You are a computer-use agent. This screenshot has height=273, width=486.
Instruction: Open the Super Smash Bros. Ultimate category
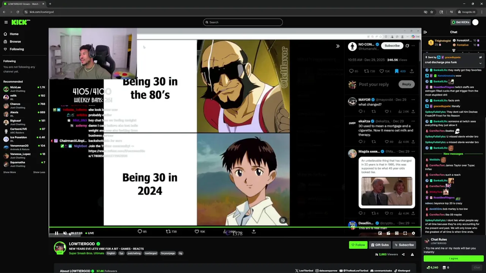pyautogui.click(x=87, y=253)
